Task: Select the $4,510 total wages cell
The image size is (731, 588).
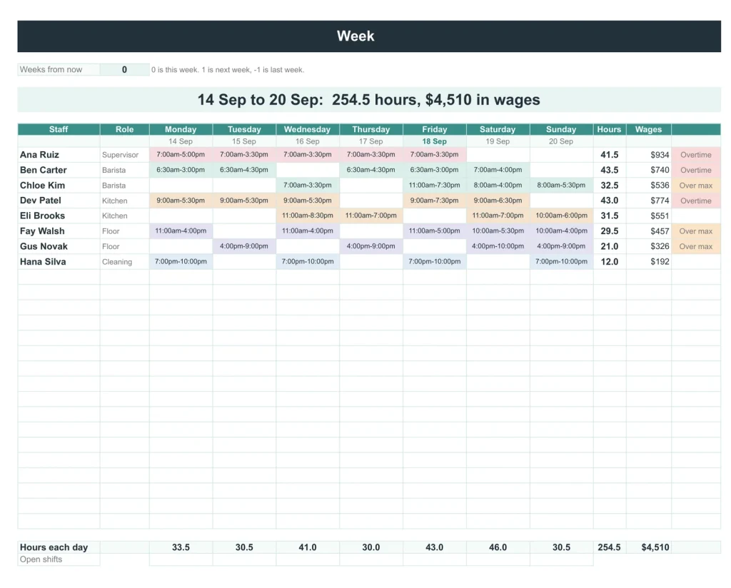Action: (648, 547)
